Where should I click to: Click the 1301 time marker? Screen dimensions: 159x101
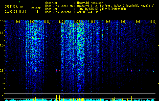coord(17,22)
